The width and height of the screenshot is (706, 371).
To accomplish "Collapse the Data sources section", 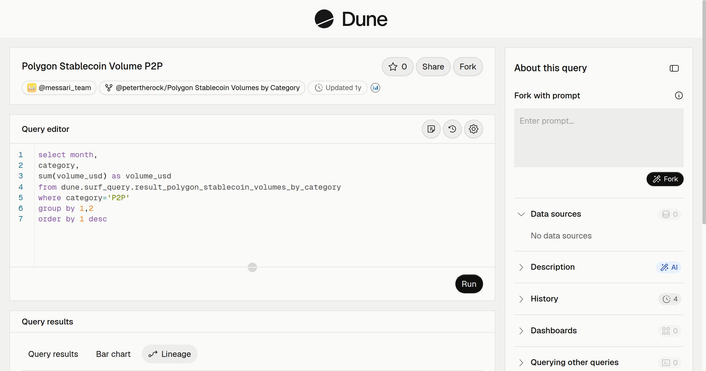I will point(521,214).
